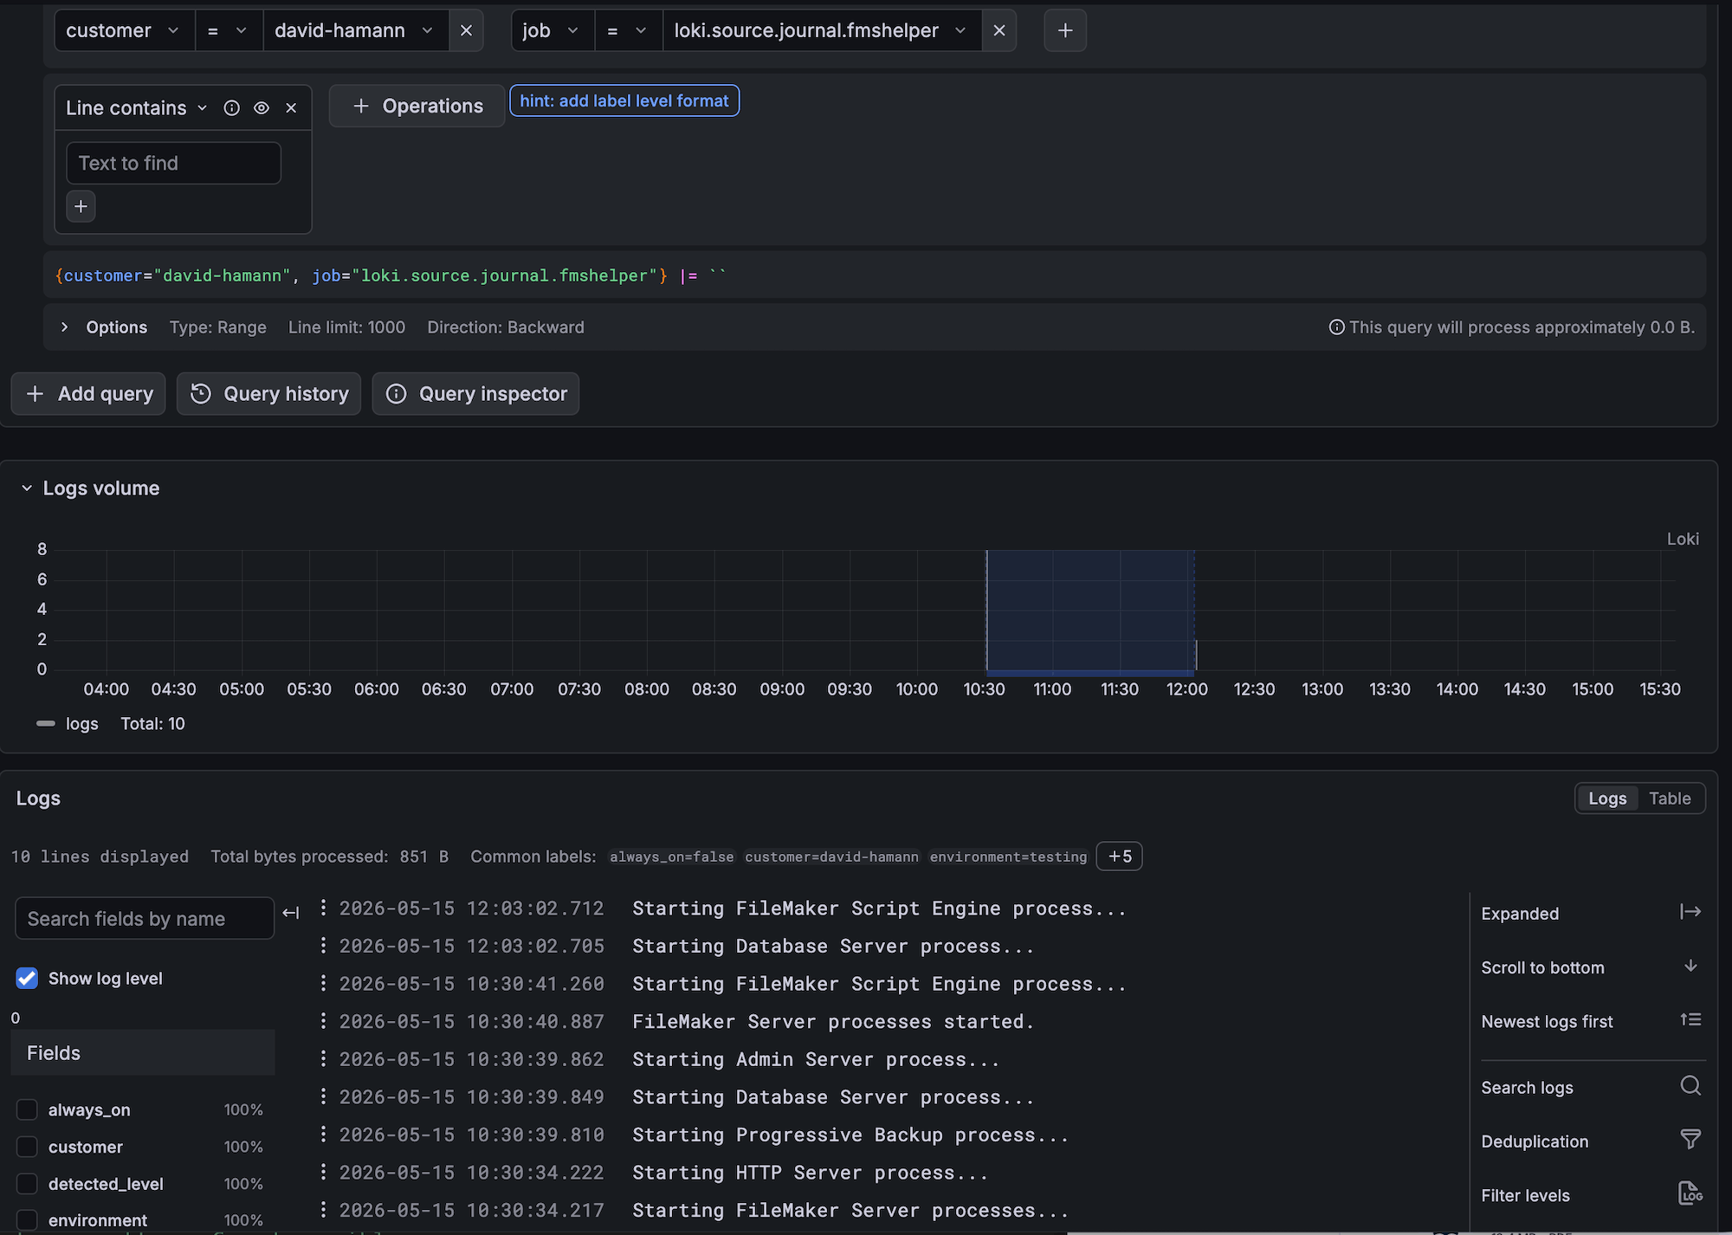Expand the query Options row

pyautogui.click(x=64, y=327)
